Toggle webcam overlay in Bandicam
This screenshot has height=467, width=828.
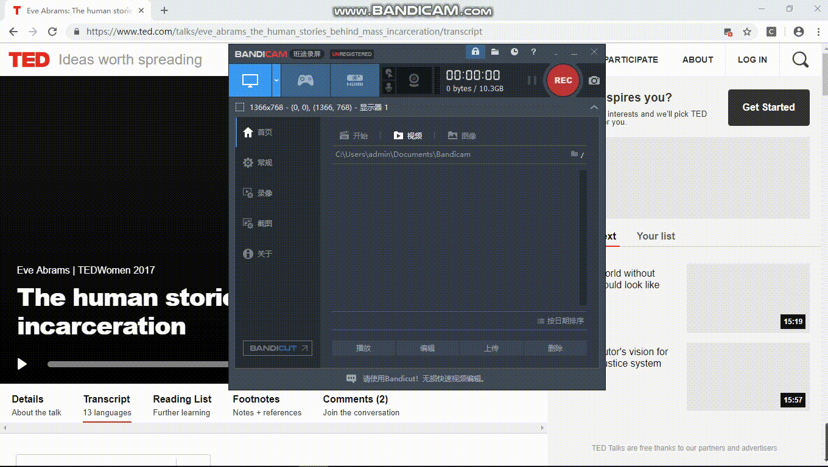[x=414, y=80]
